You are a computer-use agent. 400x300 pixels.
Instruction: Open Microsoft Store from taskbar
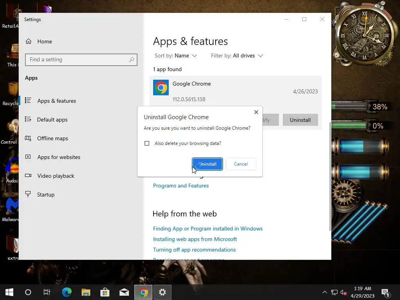click(x=105, y=292)
